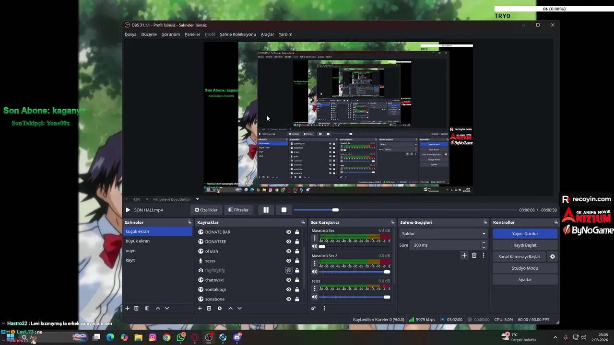Adjust Masaüstü Ses volume slider
Screen dimensions: 614x345
pyautogui.click(x=355, y=246)
